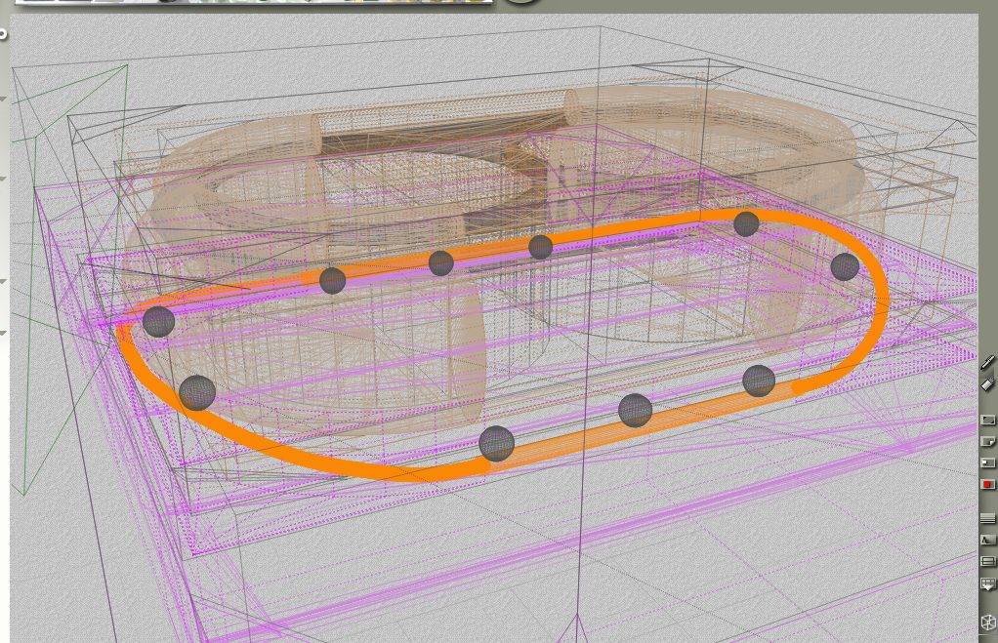Click the folded-corner paper icon
The image size is (998, 643).
(x=988, y=441)
